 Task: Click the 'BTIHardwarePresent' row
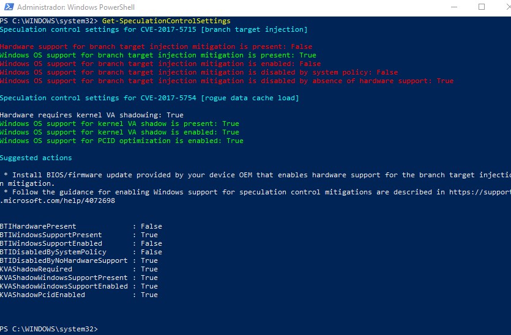[x=81, y=226]
